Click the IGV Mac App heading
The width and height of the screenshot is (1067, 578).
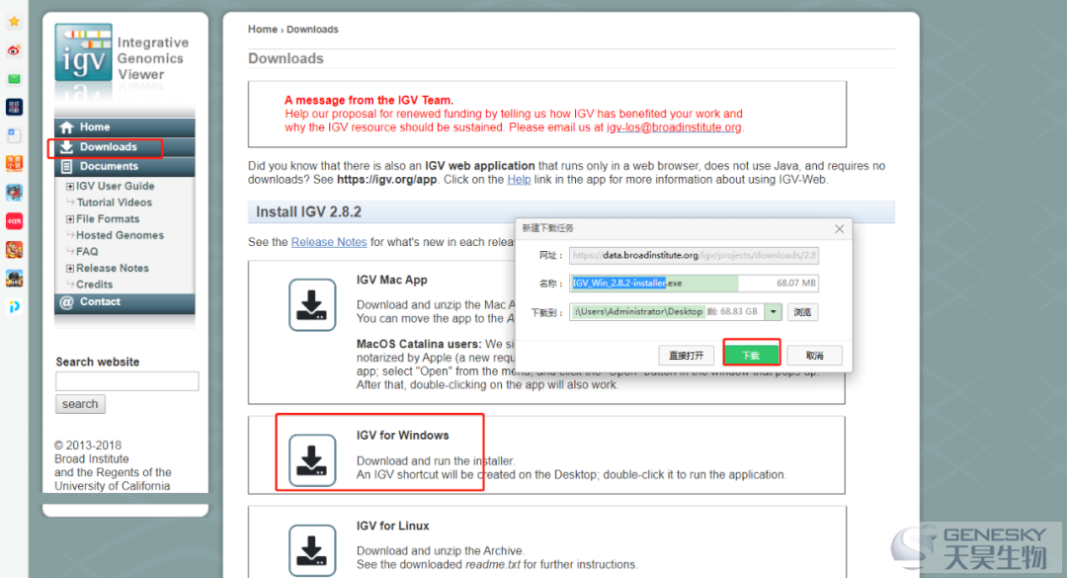pos(392,280)
